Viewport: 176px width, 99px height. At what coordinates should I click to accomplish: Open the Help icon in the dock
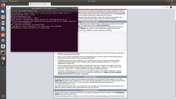(3, 41)
